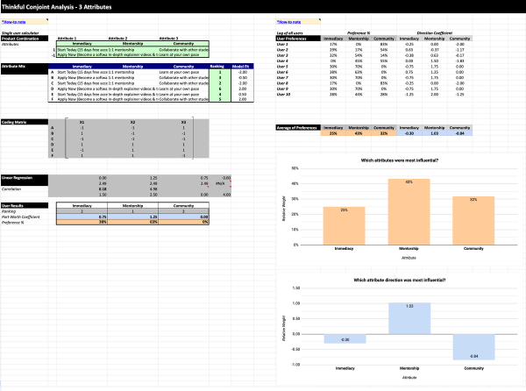Select average Mentorship direction coefficient 1.03

tap(435, 133)
